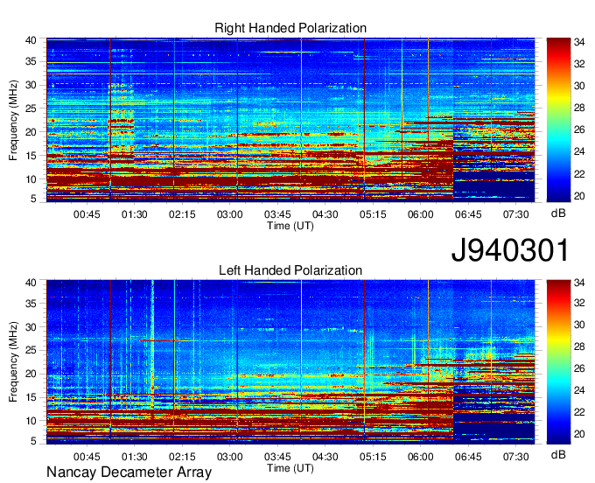
Task: Click the 20 value on Left Handed colorbar
Action: [x=579, y=434]
